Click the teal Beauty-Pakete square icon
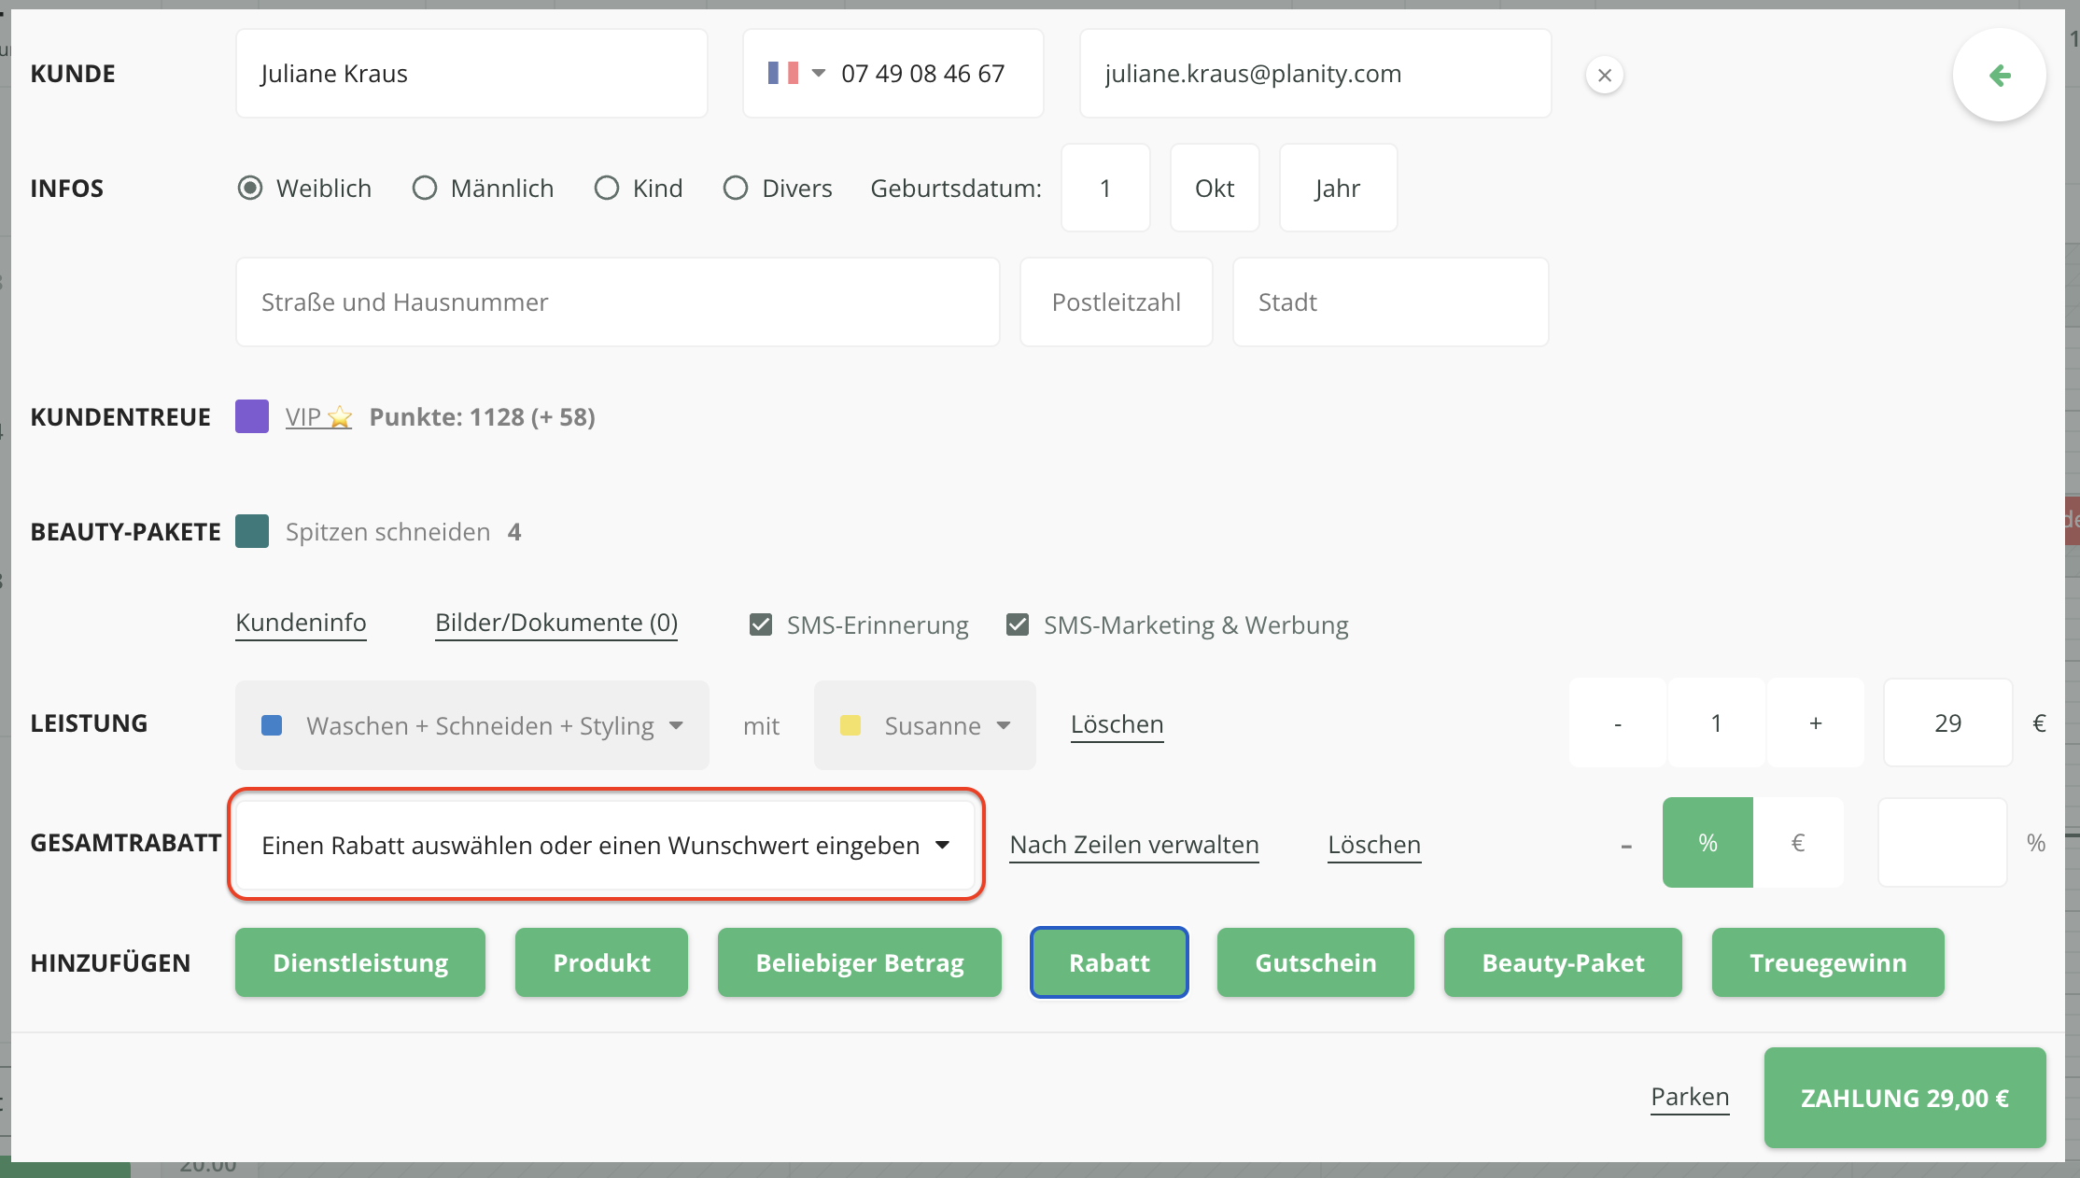Viewport: 2080px width, 1178px height. [x=252, y=531]
